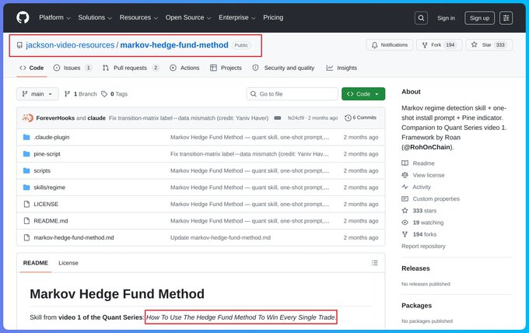
Task: Expand commit details ellipsis icon
Action: pyautogui.click(x=277, y=117)
